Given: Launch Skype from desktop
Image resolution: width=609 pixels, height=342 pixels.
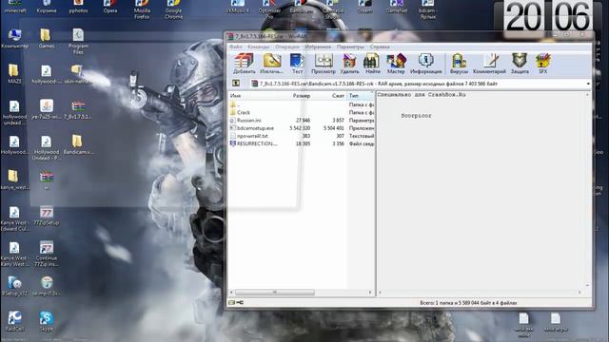Looking at the screenshot, I should (x=47, y=322).
